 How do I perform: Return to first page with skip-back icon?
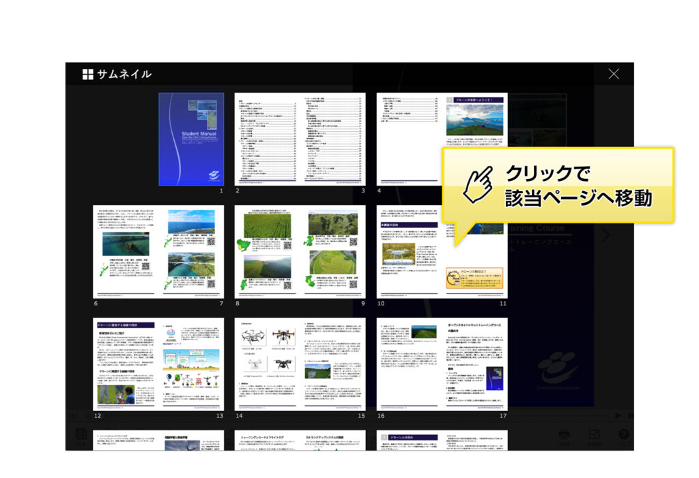pyautogui.click(x=73, y=414)
